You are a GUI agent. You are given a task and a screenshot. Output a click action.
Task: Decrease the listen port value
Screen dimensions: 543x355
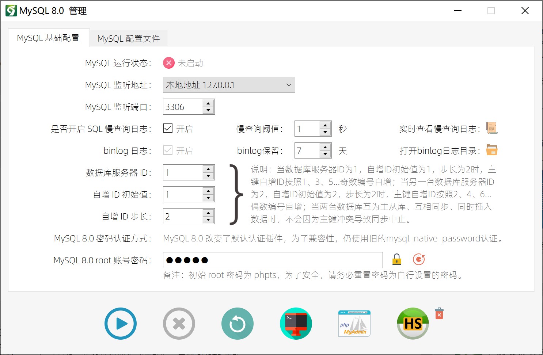208,110
